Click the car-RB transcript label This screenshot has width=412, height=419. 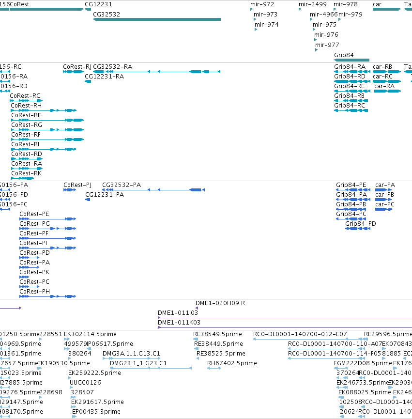[382, 66]
